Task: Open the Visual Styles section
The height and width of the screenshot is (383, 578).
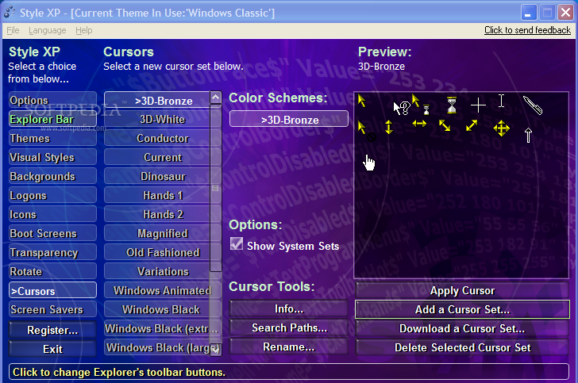Action: click(x=52, y=157)
